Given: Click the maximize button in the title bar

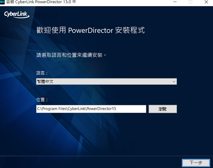Looking at the screenshot, I should point(190,2).
